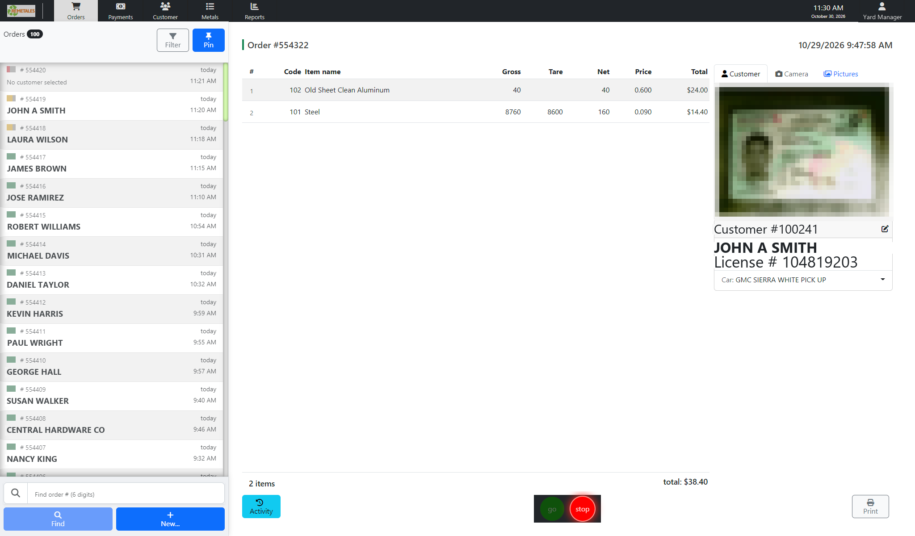Click the Customer #100241 label
915x536 pixels.
click(x=766, y=229)
